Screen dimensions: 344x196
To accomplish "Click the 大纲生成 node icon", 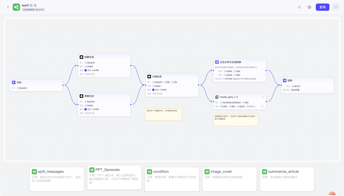I will [149, 77].
